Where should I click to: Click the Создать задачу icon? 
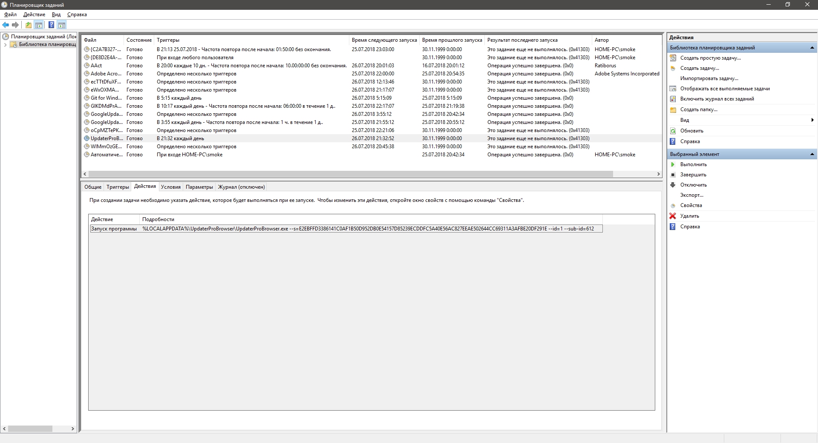pyautogui.click(x=673, y=68)
